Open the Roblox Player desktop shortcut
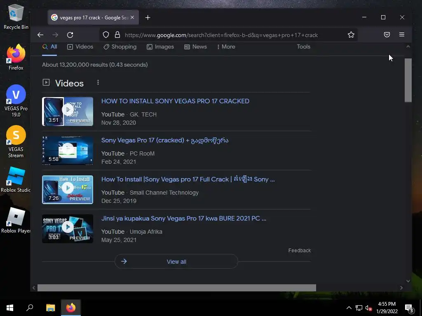This screenshot has height=316, width=422. 16,221
